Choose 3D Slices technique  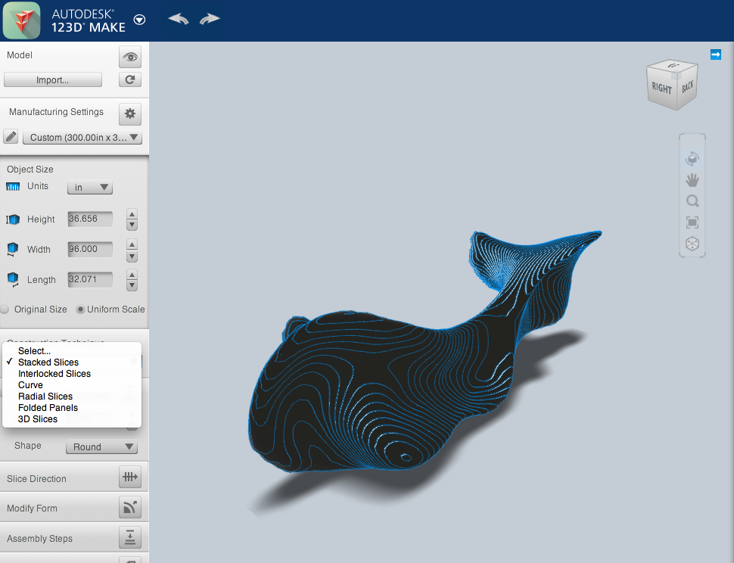tap(72, 419)
